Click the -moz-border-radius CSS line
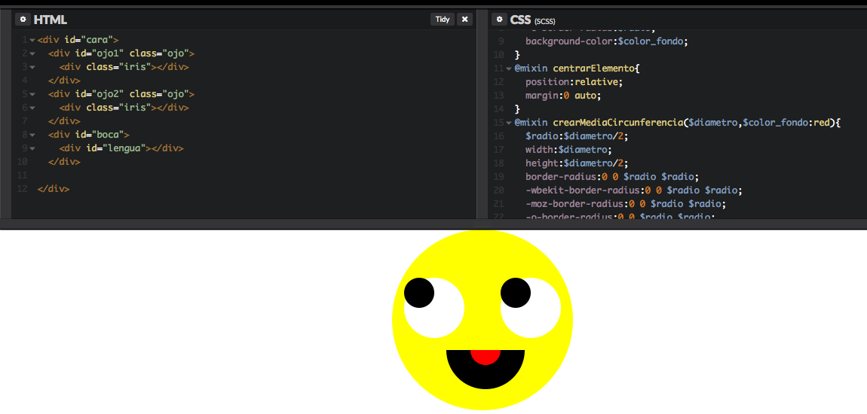The image size is (867, 414). click(x=625, y=204)
